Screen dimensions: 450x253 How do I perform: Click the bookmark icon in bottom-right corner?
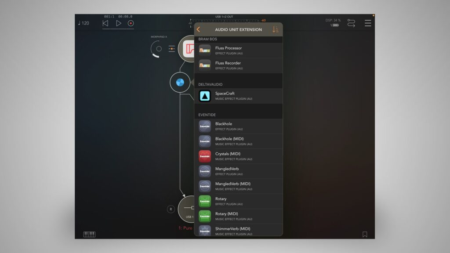tap(365, 234)
